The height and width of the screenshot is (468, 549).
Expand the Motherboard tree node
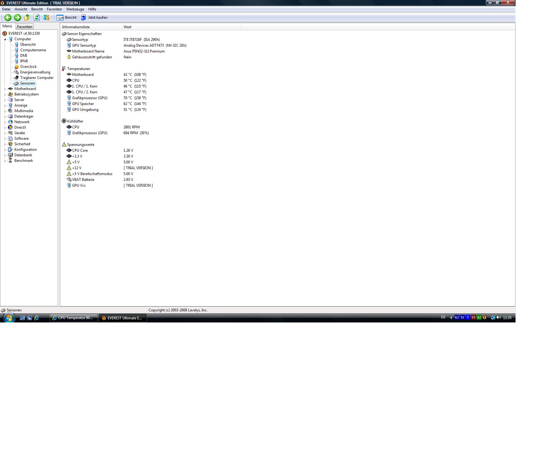(x=5, y=89)
